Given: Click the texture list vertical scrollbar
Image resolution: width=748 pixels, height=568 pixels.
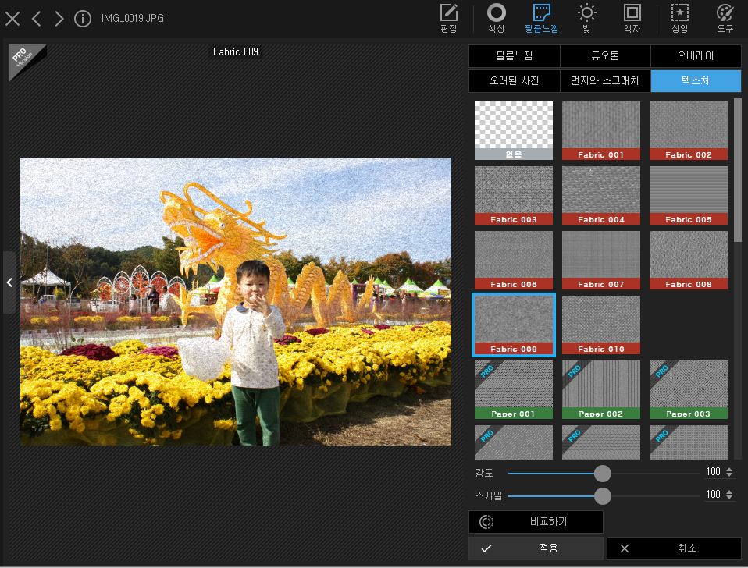Looking at the screenshot, I should [x=738, y=169].
